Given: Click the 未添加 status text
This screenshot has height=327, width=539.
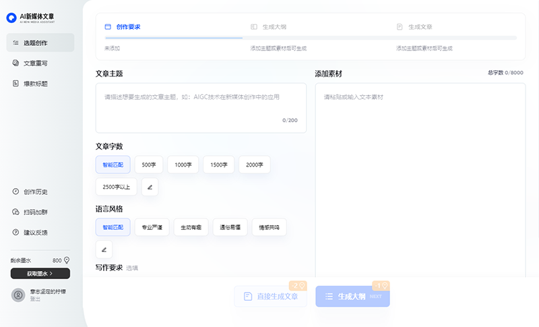Looking at the screenshot, I should tap(112, 49).
